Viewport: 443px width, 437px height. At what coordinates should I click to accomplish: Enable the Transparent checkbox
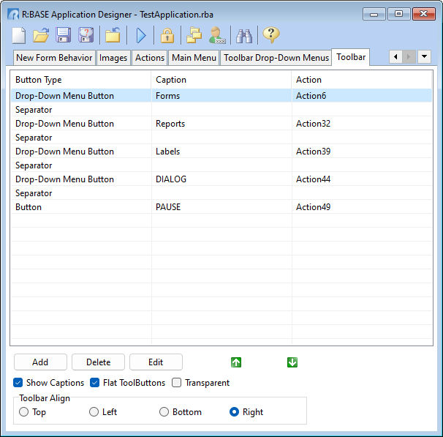[x=177, y=383]
